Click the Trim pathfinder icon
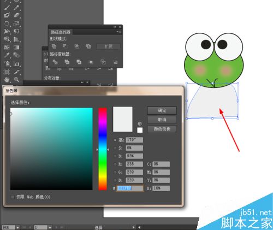This screenshot has width=273, height=230. pyautogui.click(x=67, y=62)
